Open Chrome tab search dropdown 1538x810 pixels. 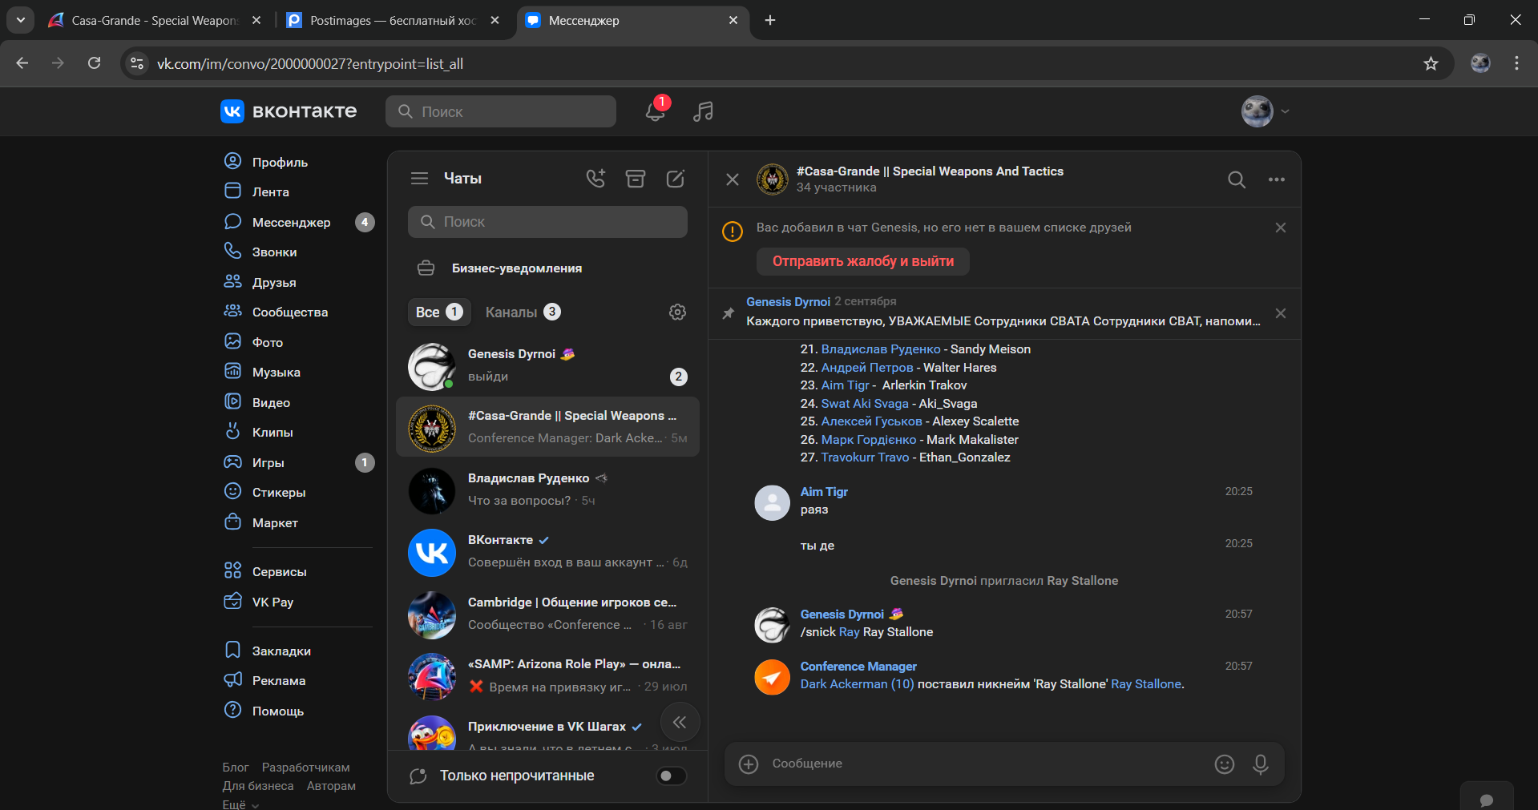(x=21, y=20)
